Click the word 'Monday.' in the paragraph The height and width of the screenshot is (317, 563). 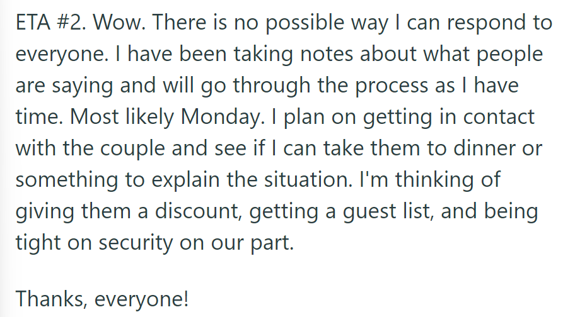pos(223,118)
